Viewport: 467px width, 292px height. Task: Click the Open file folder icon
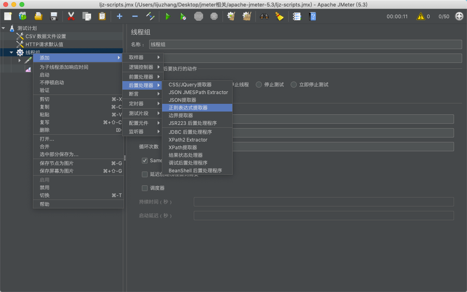tap(38, 16)
